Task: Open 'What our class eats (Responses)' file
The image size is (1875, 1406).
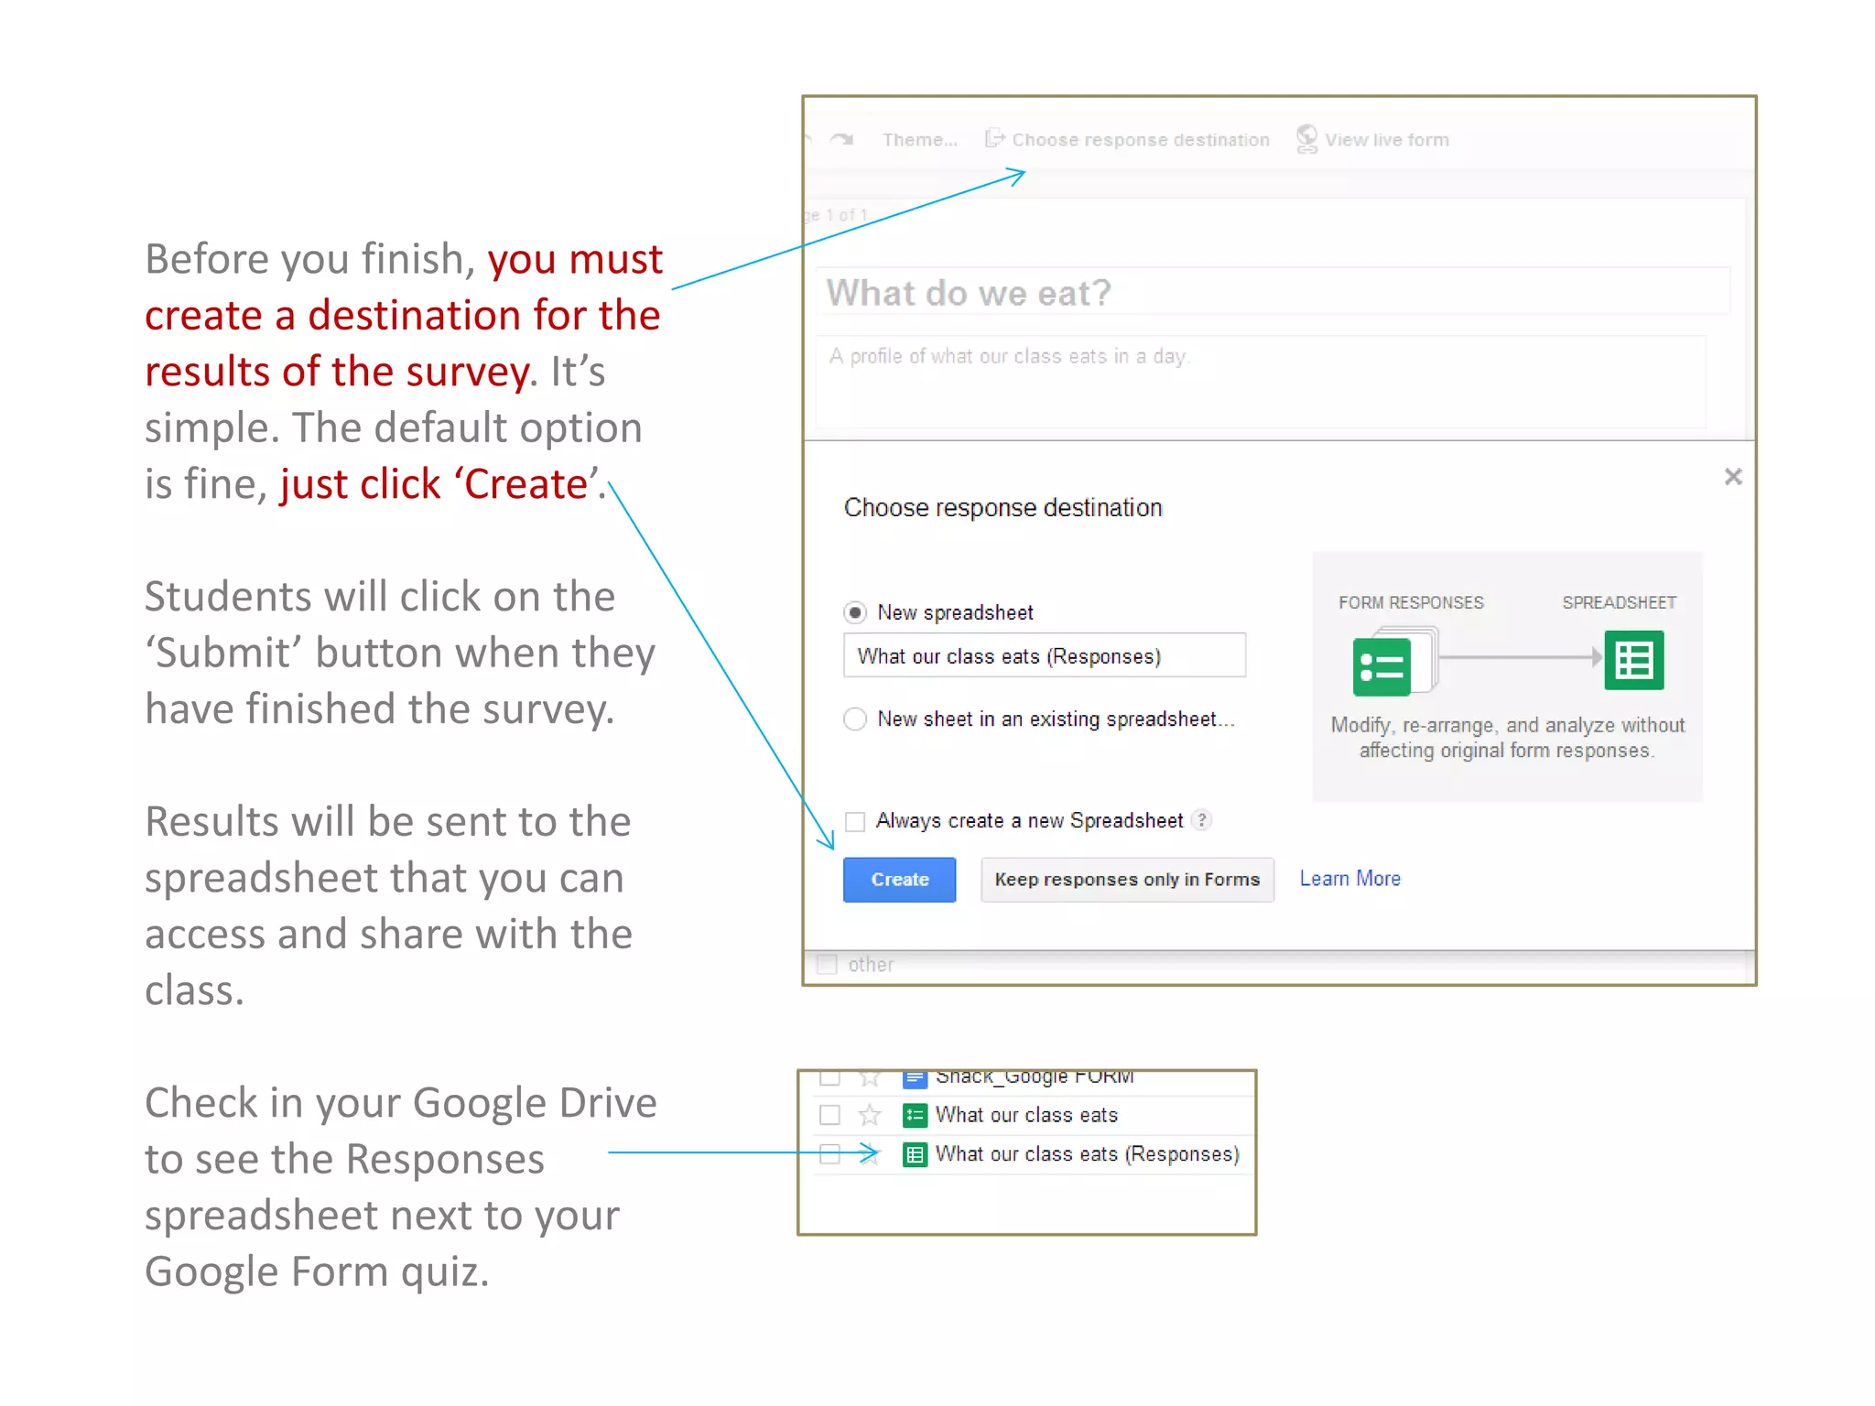Action: click(x=1087, y=1154)
